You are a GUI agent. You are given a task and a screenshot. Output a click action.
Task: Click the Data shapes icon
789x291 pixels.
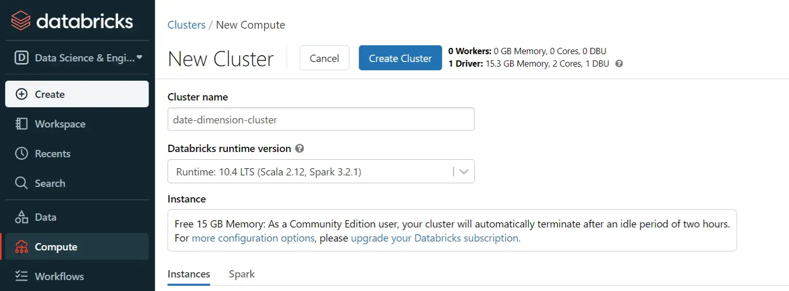click(21, 217)
